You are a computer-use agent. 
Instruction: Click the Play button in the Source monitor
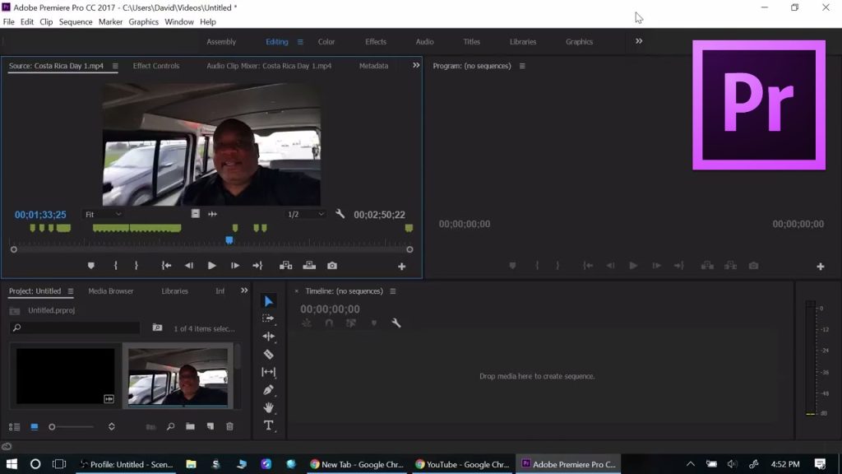pyautogui.click(x=211, y=265)
